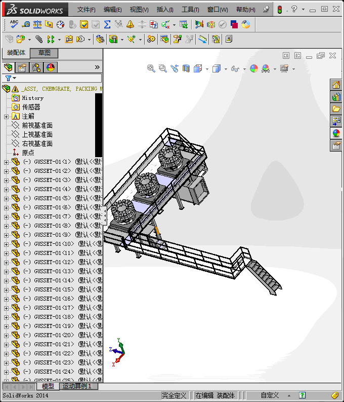Open Custom Properties clipboard icon in task pane
The height and width of the screenshot is (402, 344).
(336, 145)
